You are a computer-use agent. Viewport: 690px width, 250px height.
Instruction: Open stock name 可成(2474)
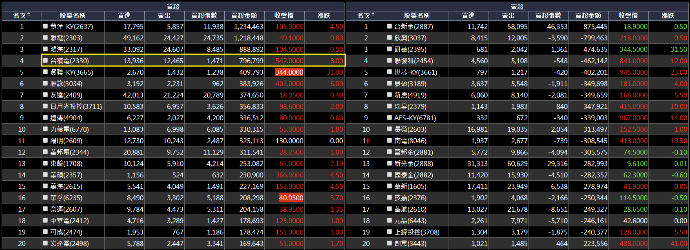66,232
